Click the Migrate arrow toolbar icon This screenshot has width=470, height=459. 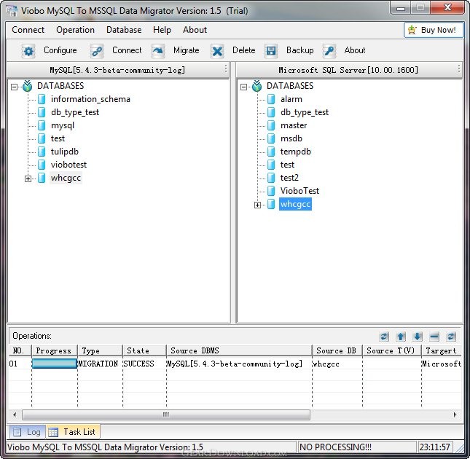158,51
